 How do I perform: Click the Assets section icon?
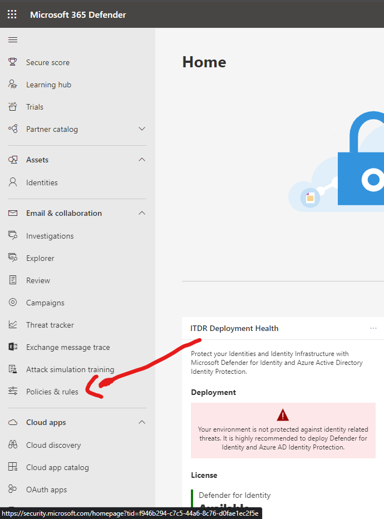(x=13, y=160)
